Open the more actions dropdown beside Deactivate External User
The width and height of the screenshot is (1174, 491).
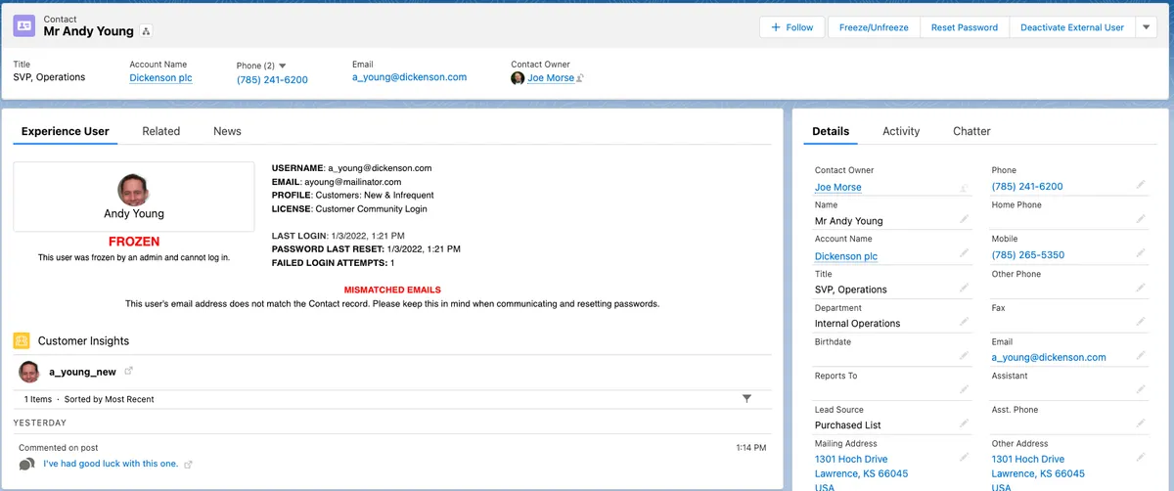(x=1147, y=27)
